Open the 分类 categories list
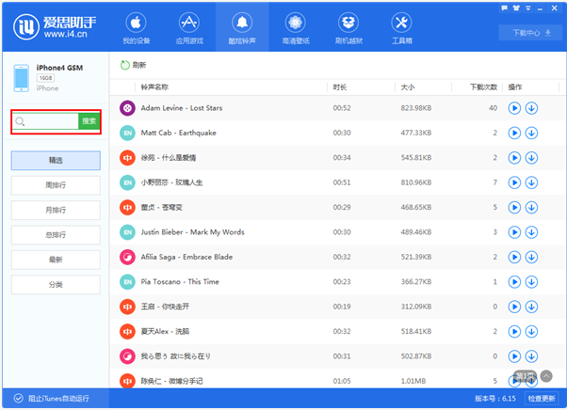This screenshot has width=567, height=410. (x=56, y=284)
